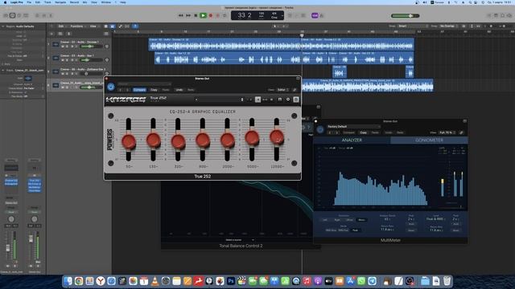This screenshot has height=289, width=515.
Task: Select Mono detection in MultiMeter
Action: pyautogui.click(x=361, y=220)
